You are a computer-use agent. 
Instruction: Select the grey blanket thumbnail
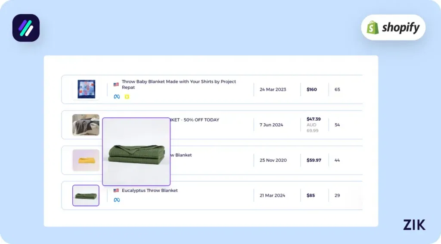click(86, 125)
